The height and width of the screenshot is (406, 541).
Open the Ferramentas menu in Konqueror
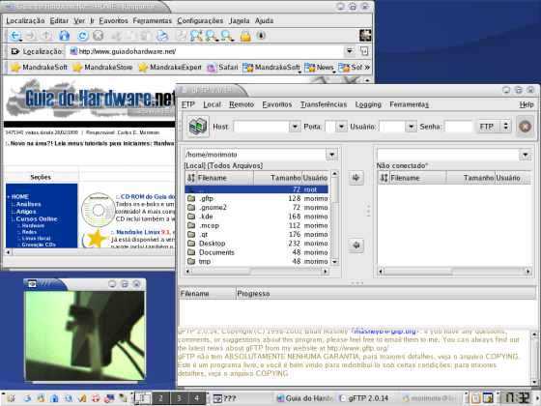[153, 20]
